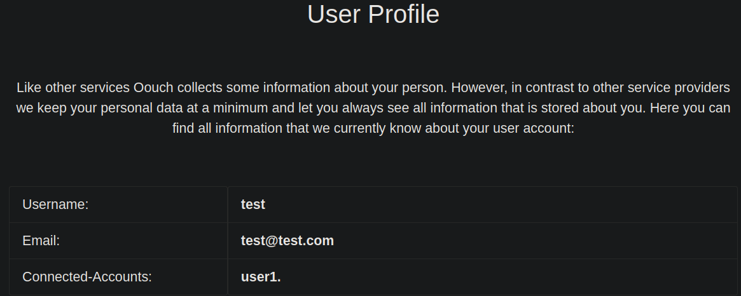Click the email value test@test.com

pos(287,241)
